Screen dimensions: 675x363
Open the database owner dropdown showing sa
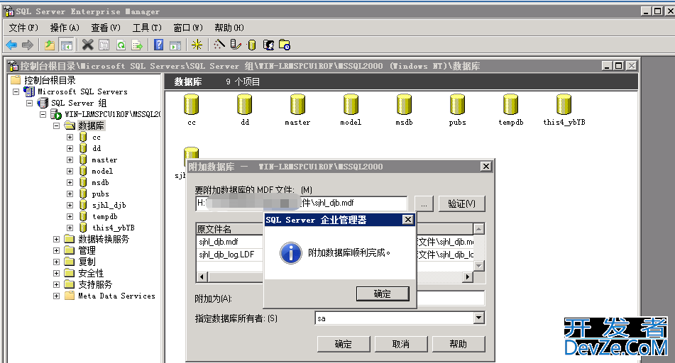pyautogui.click(x=478, y=318)
